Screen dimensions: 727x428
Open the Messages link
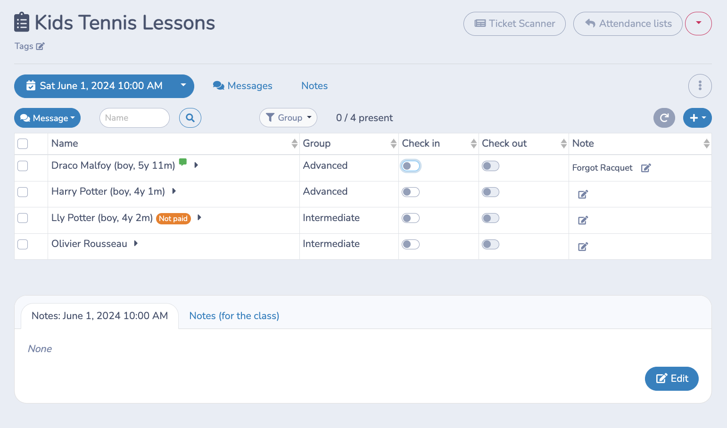tap(242, 86)
